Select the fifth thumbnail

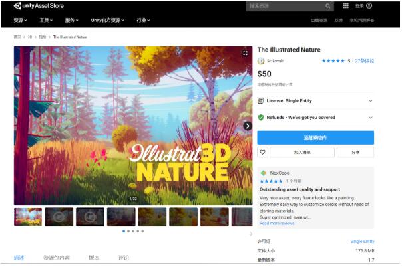pos(152,217)
